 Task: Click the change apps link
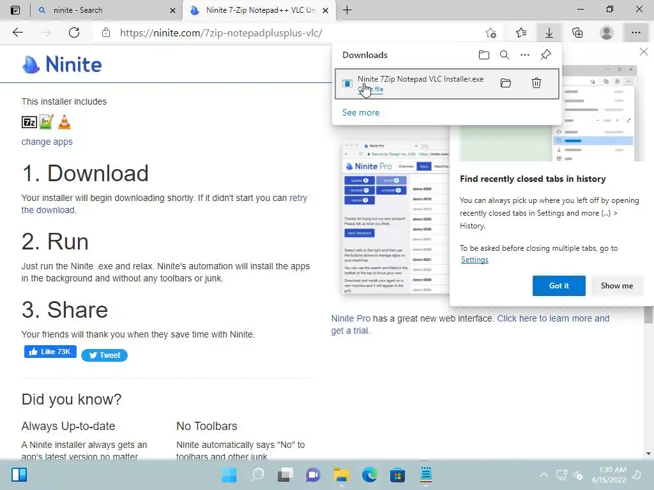click(x=47, y=142)
